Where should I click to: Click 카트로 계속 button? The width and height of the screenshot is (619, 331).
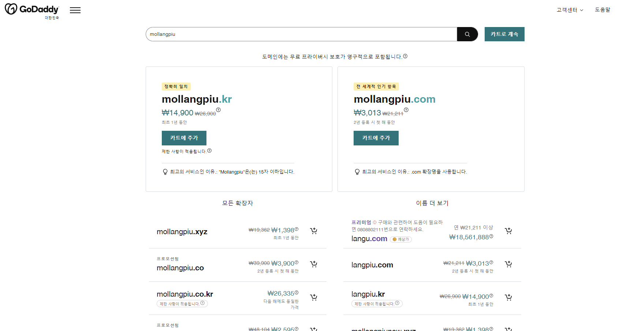pos(504,34)
